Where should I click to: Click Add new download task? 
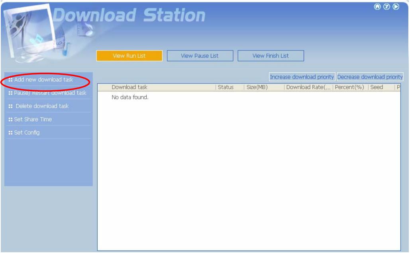[43, 80]
